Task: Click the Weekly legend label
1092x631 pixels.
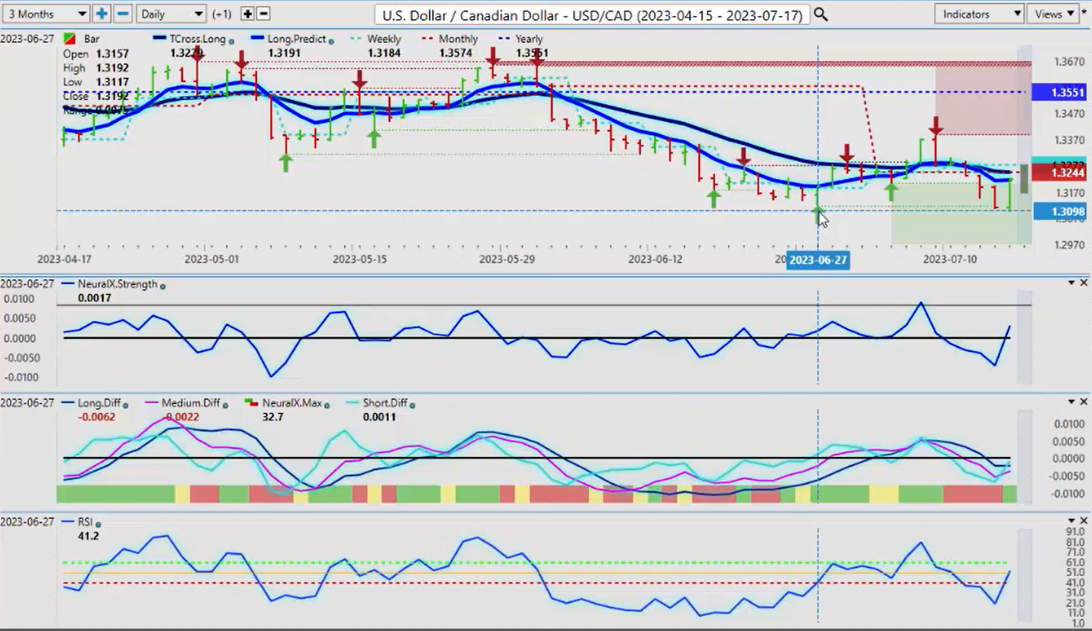Action: [x=384, y=39]
